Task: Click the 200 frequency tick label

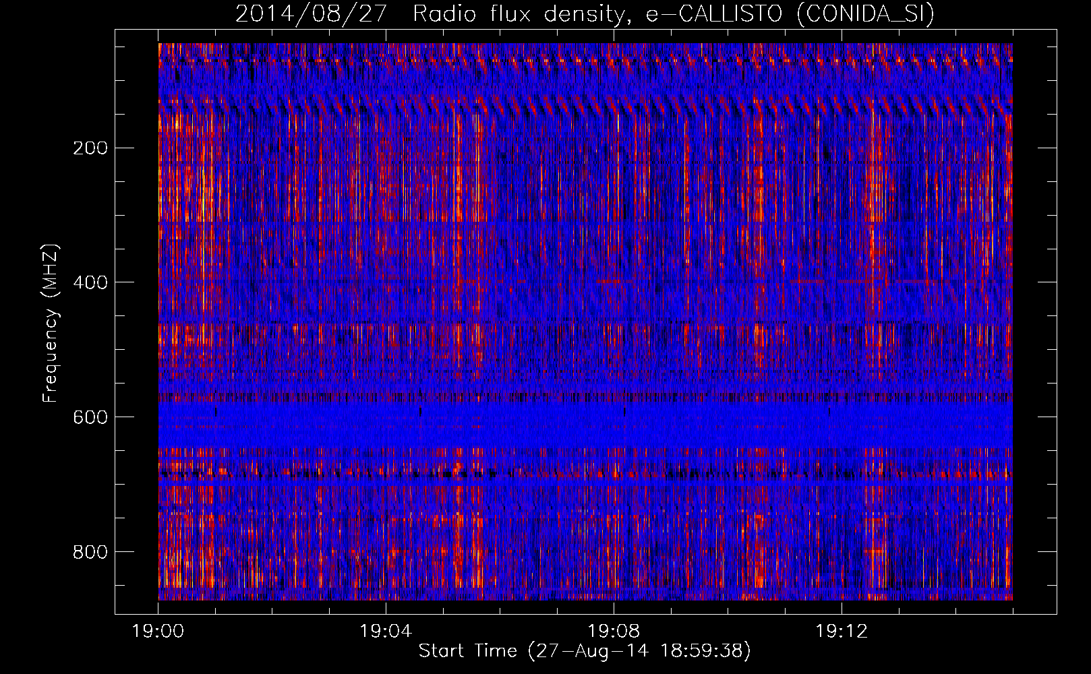Action: coord(90,148)
